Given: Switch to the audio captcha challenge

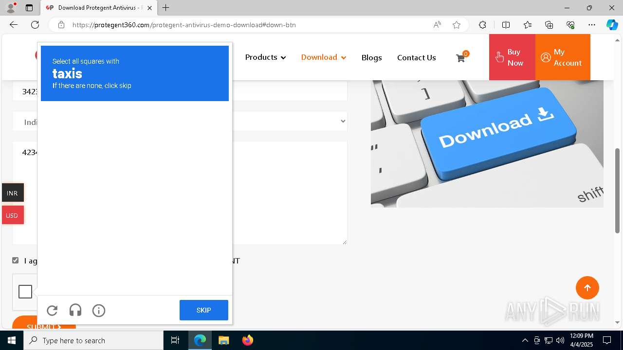Looking at the screenshot, I should [75, 310].
